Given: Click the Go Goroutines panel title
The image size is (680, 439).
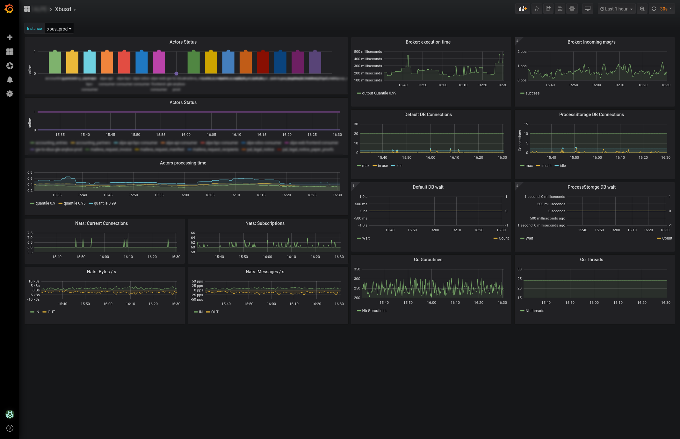Looking at the screenshot, I should (x=428, y=260).
